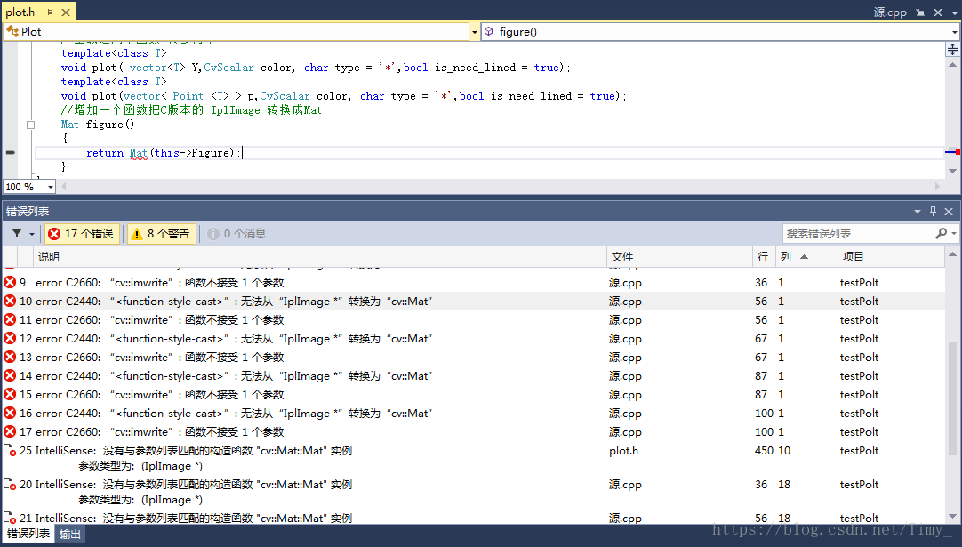Click the change marker beside the return line
962x547 pixels.
coord(11,152)
